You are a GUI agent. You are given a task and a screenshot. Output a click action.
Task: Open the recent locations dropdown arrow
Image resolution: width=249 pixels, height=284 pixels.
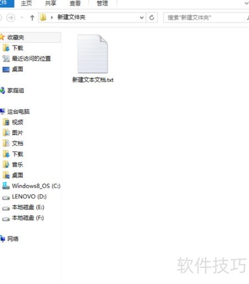coord(22,18)
